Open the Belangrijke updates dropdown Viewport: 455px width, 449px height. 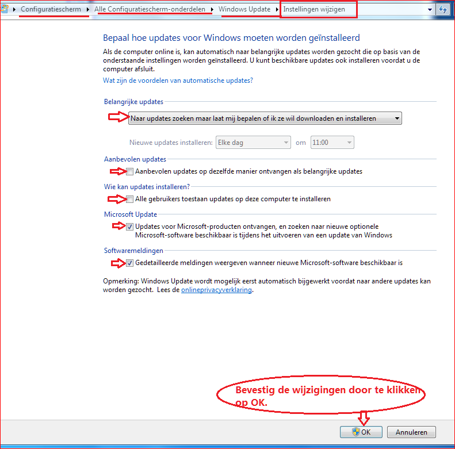[x=265, y=118]
